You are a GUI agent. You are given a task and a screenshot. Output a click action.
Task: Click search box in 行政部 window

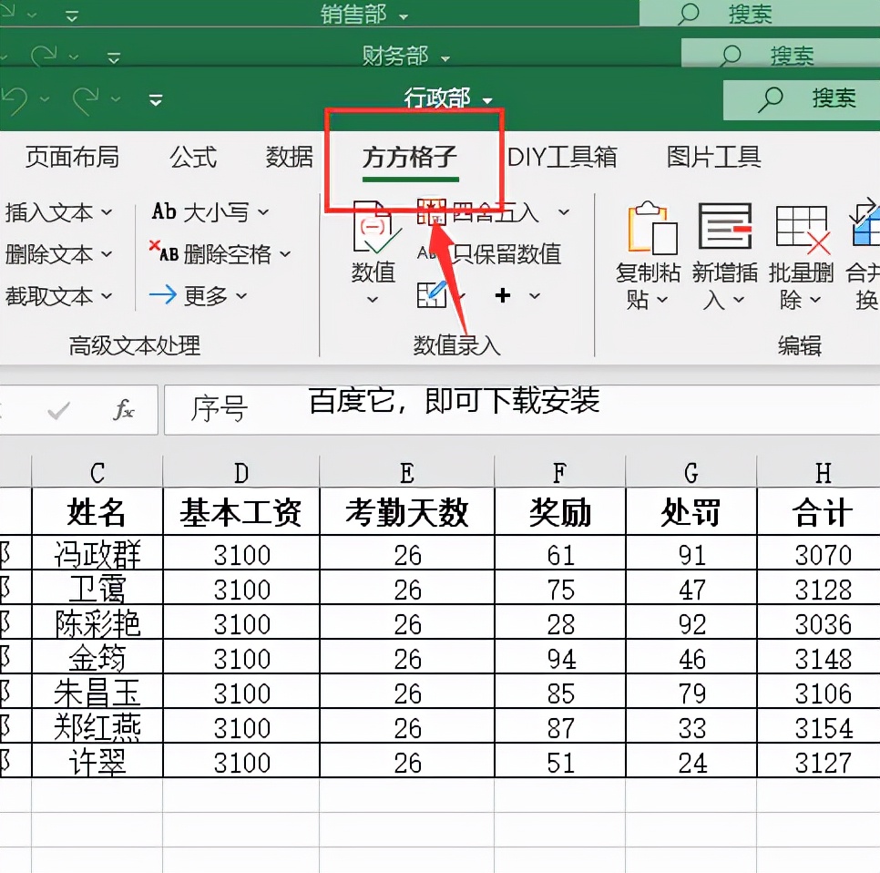pos(802,99)
